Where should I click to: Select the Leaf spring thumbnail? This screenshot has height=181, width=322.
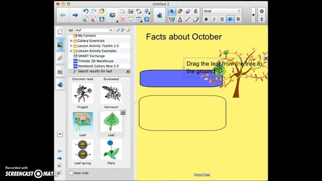(x=83, y=150)
